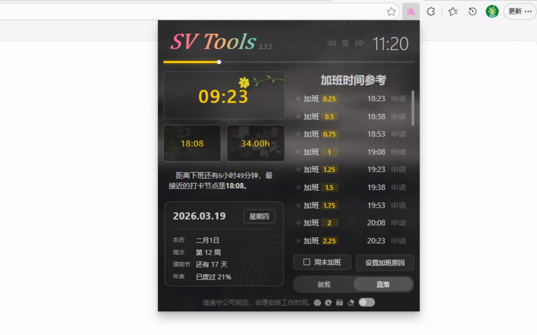This screenshot has width=537, height=335.
Task: Click the 18:23 overtime end time
Action: click(376, 99)
